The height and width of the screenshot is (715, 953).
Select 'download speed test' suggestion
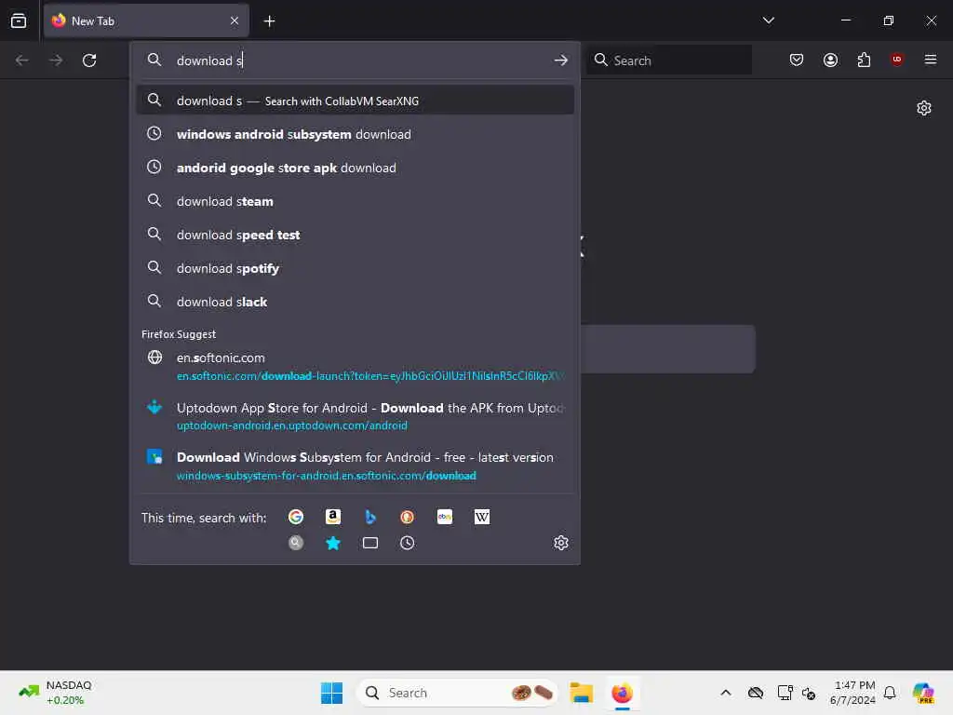[355, 234]
